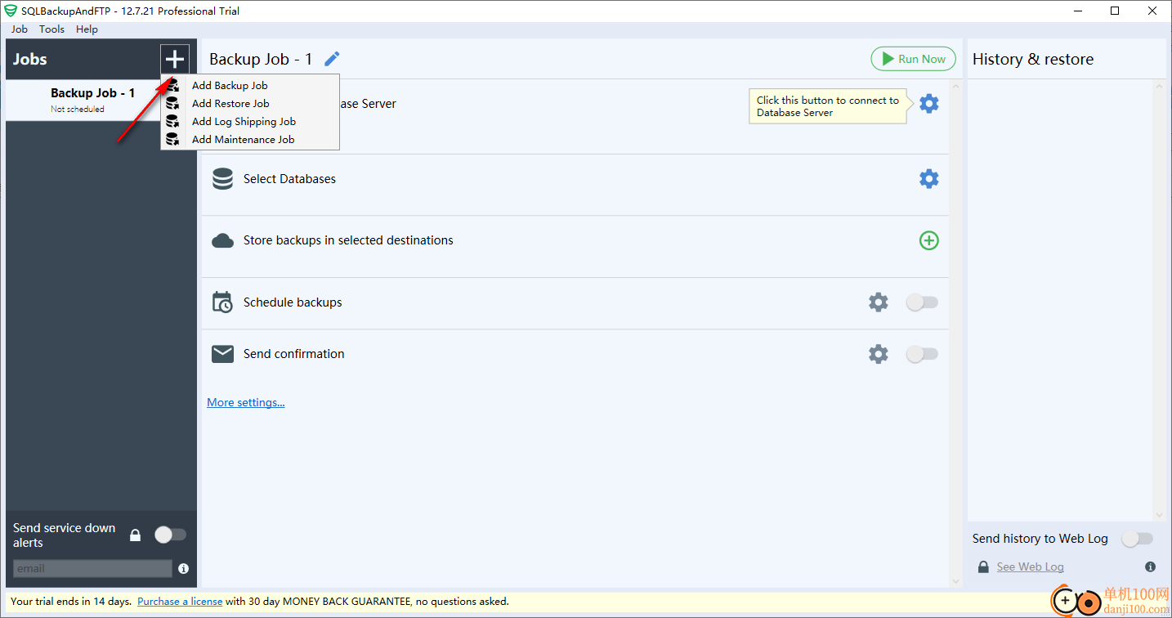Click lock icon beside See Web Log
This screenshot has height=618, width=1172.
click(x=983, y=566)
